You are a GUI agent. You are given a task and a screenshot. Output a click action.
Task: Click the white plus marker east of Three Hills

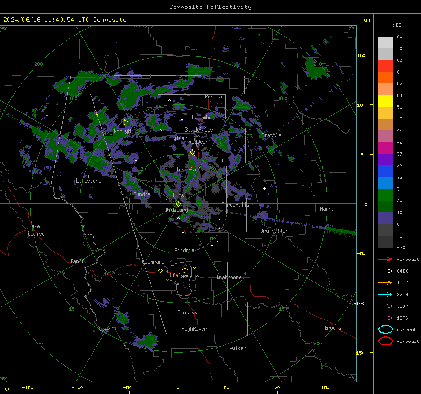coord(264,188)
